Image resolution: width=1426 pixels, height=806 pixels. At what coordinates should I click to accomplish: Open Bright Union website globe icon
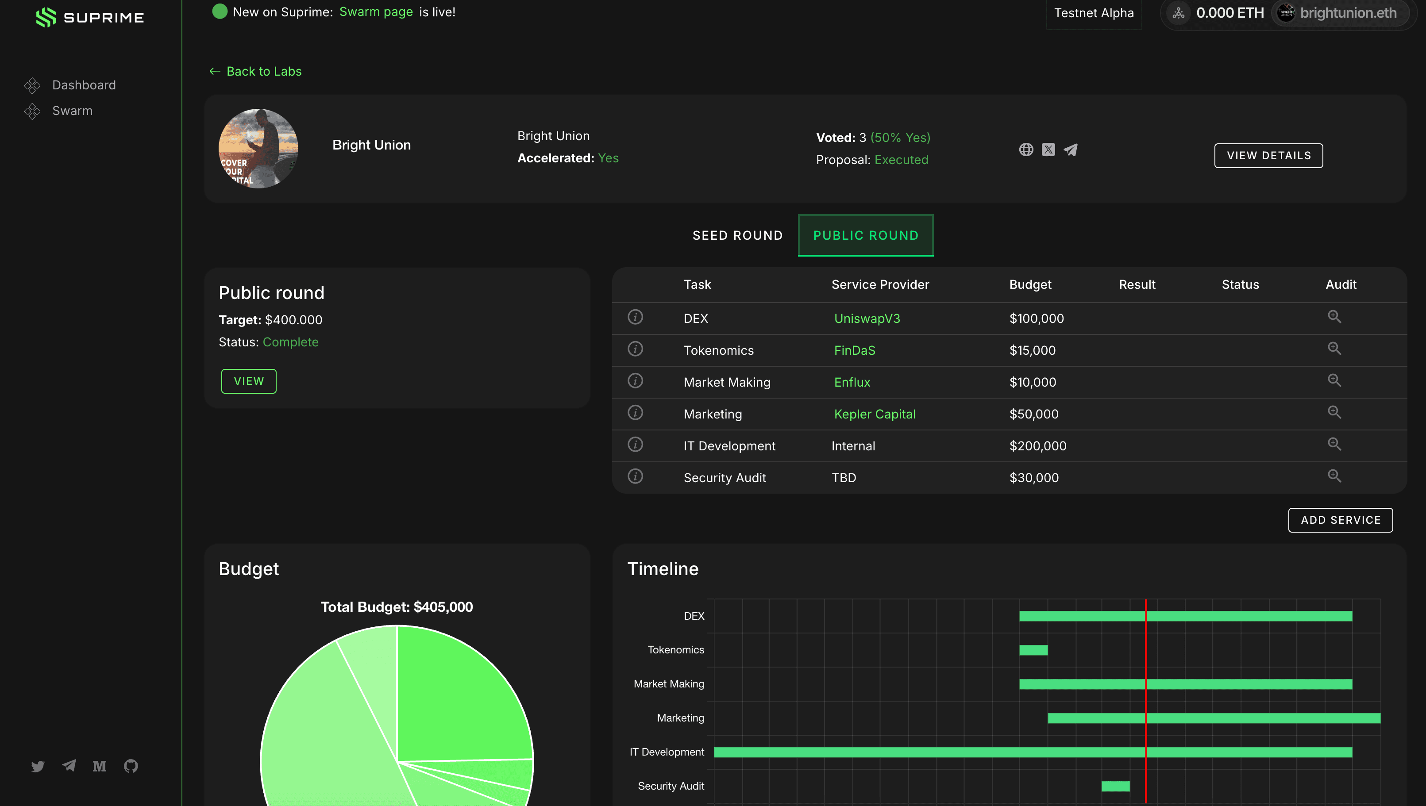1025,150
